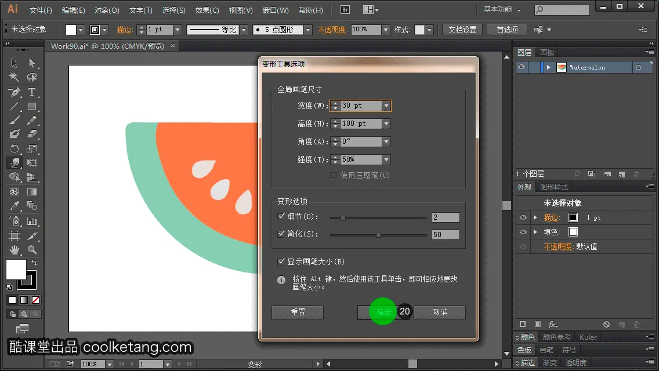Toggle the 使用压感笔(U) checkbox
The height and width of the screenshot is (371, 659).
(x=334, y=175)
